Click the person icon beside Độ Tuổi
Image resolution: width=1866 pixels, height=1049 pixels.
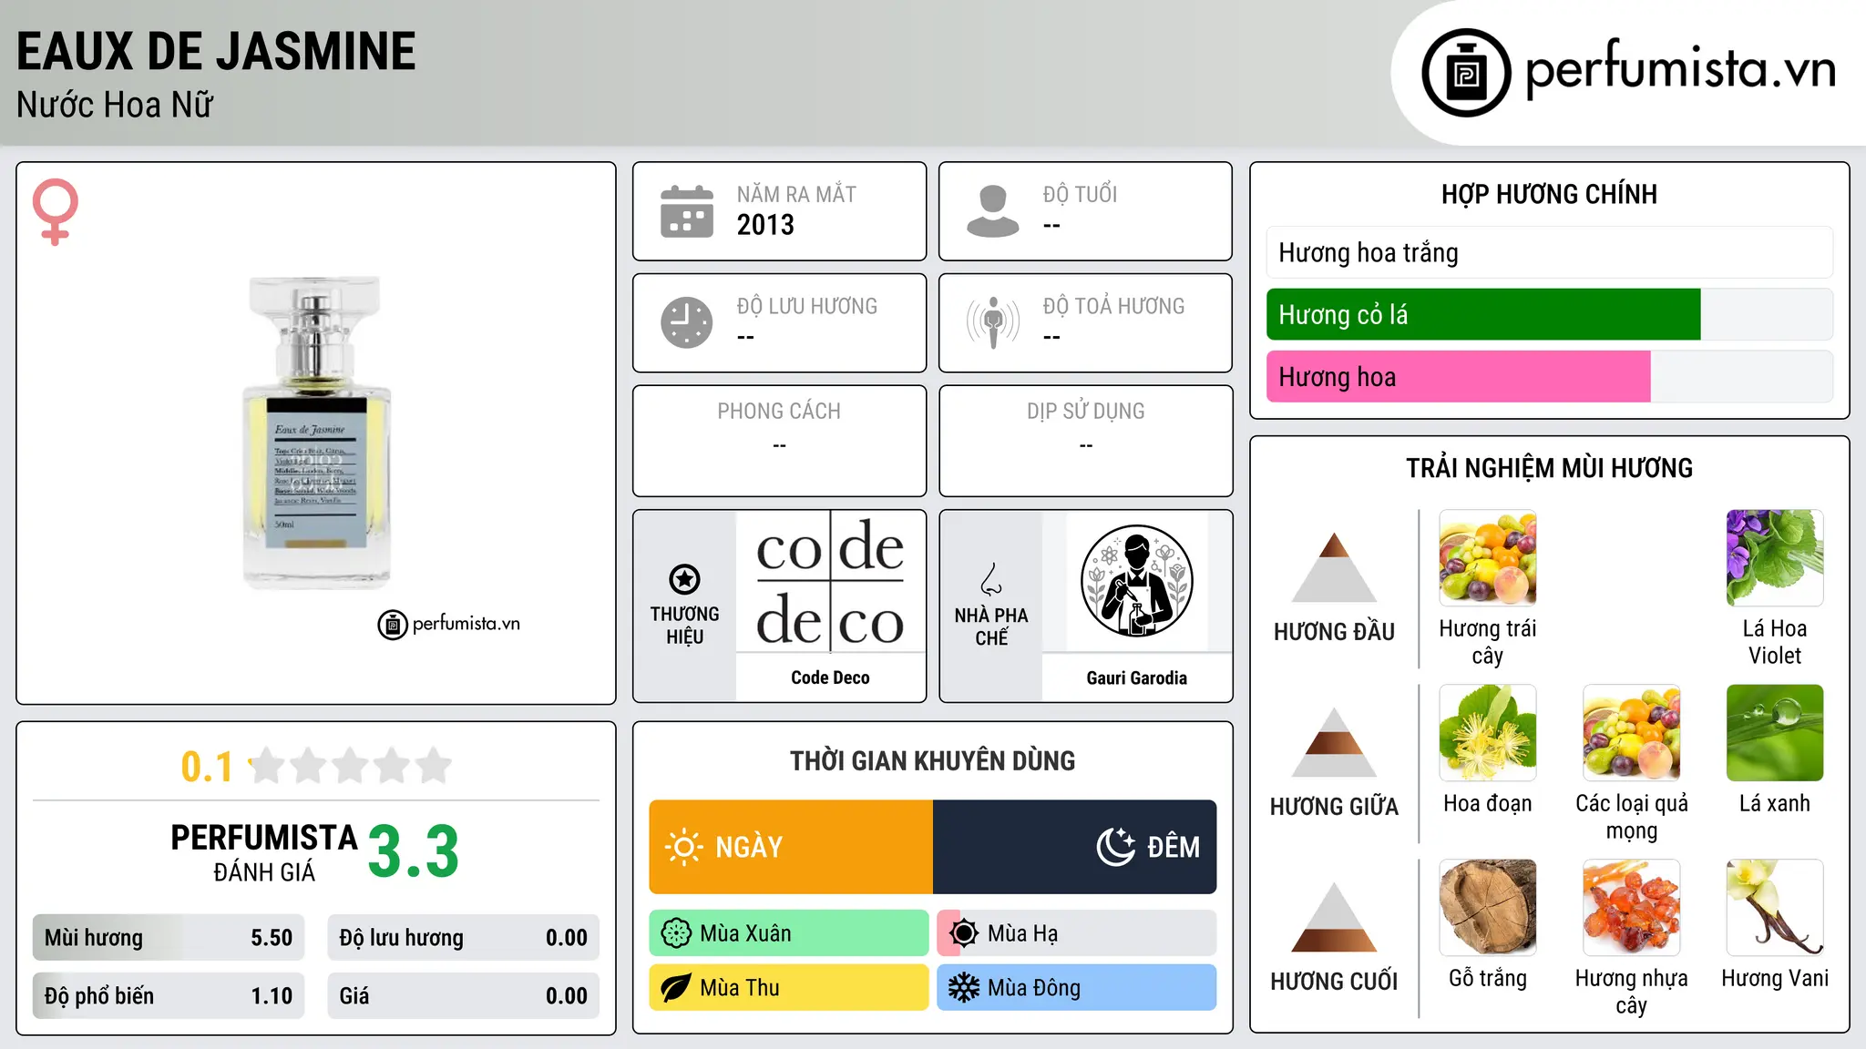993,211
